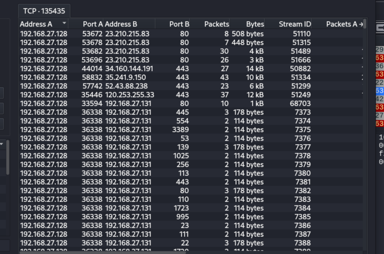Sort by Port B column header
Image resolution: width=384 pixels, height=254 pixels.
click(x=172, y=24)
